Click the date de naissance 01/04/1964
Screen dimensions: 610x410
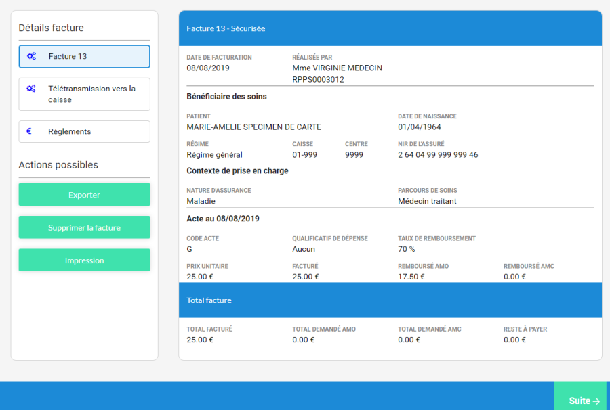pyautogui.click(x=419, y=127)
